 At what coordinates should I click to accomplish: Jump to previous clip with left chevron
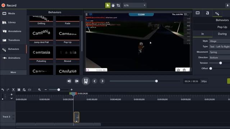tap(95, 81)
